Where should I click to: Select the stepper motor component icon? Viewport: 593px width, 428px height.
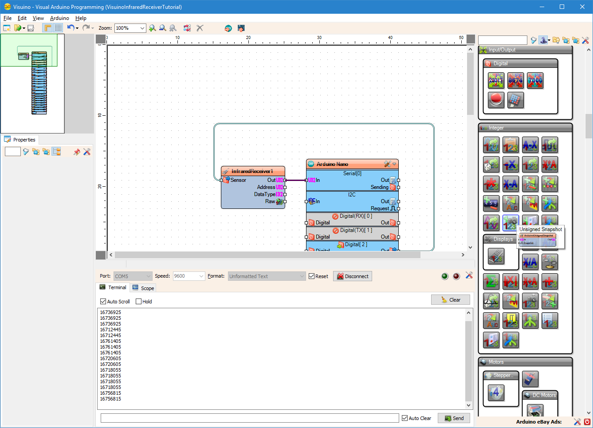point(496,393)
